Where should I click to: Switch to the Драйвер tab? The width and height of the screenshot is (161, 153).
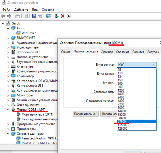107,52
